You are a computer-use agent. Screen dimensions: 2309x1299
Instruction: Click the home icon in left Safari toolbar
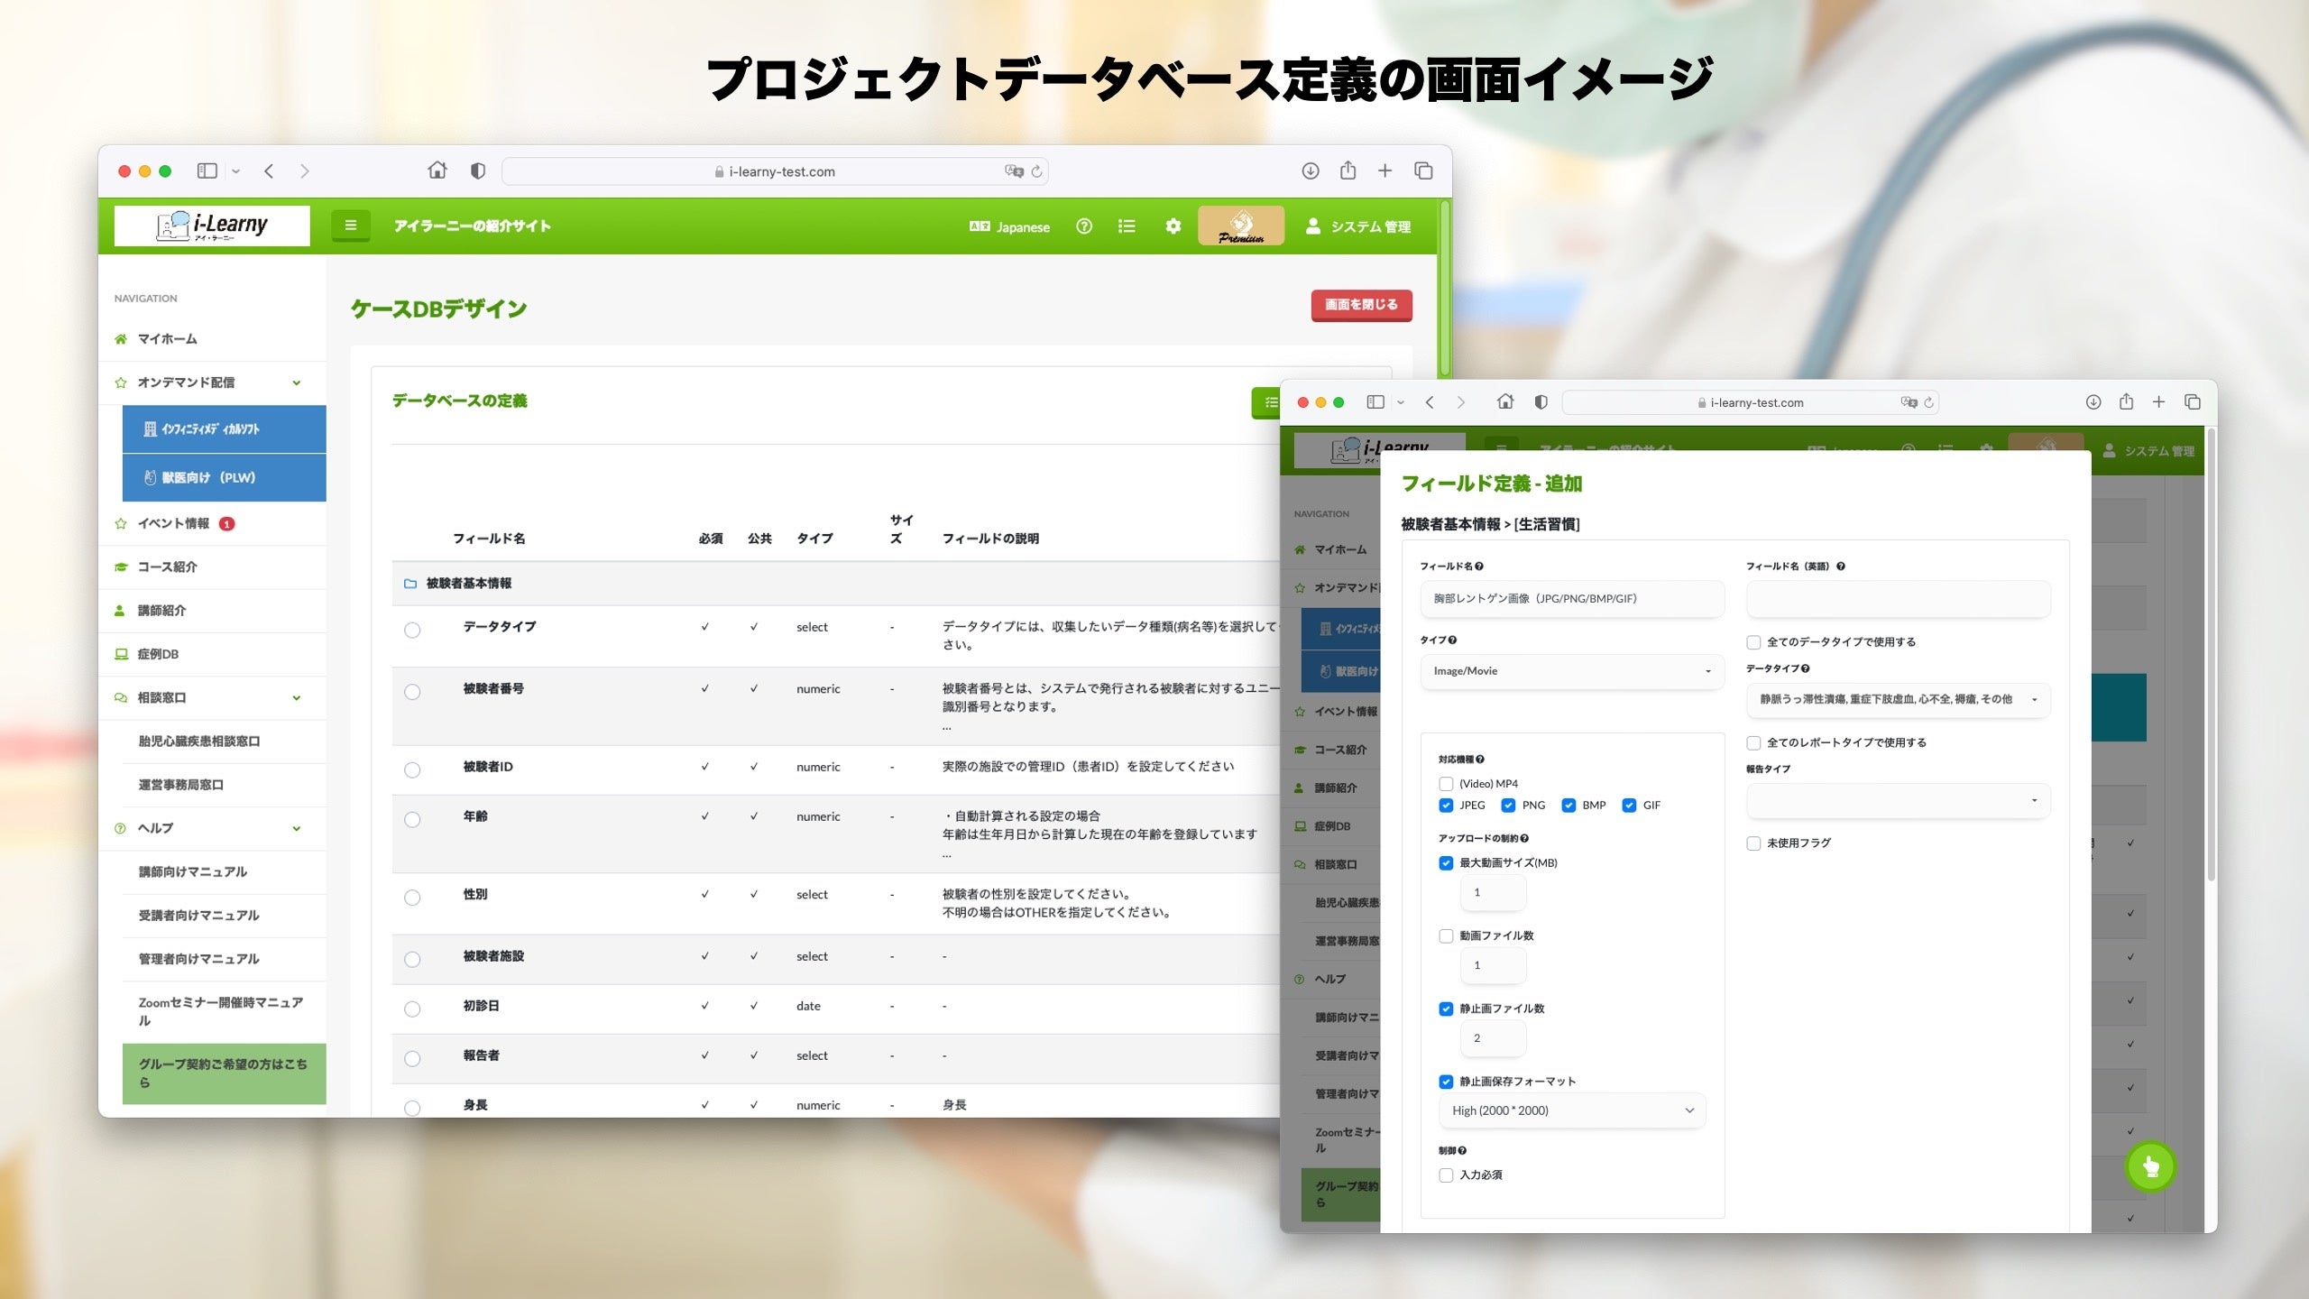(x=437, y=170)
